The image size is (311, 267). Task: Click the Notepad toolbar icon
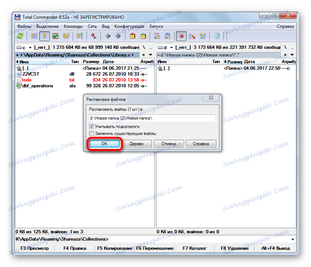217,36
